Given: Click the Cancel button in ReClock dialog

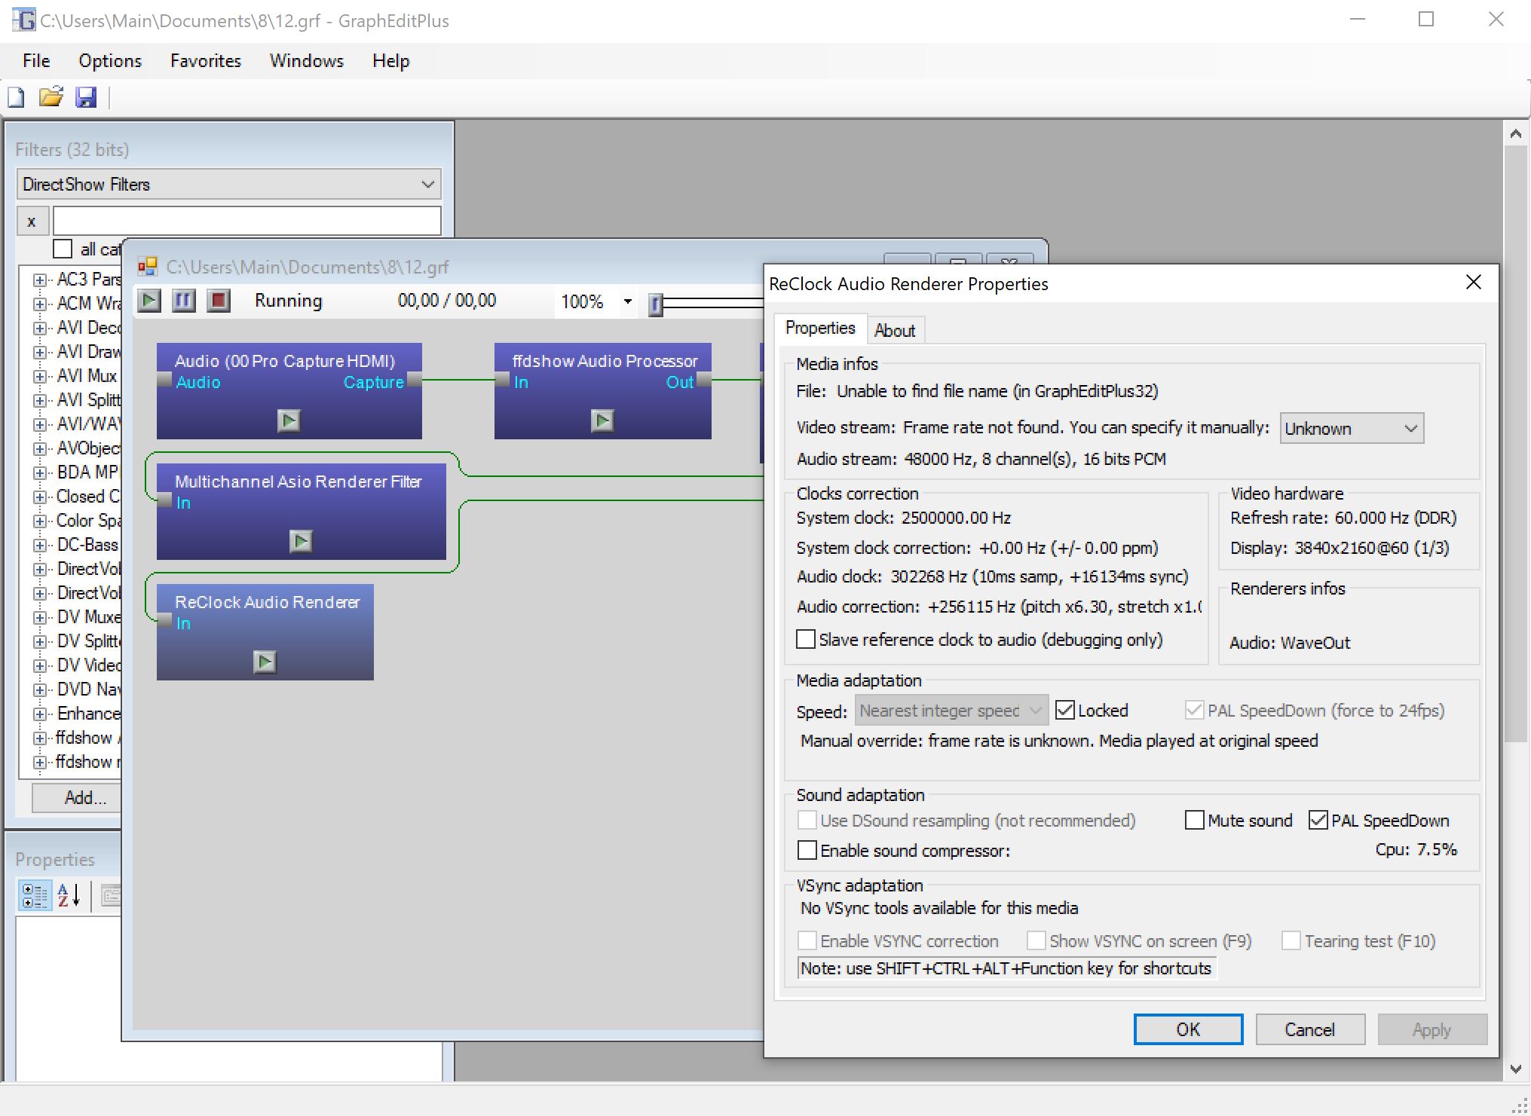Looking at the screenshot, I should coord(1309,1029).
